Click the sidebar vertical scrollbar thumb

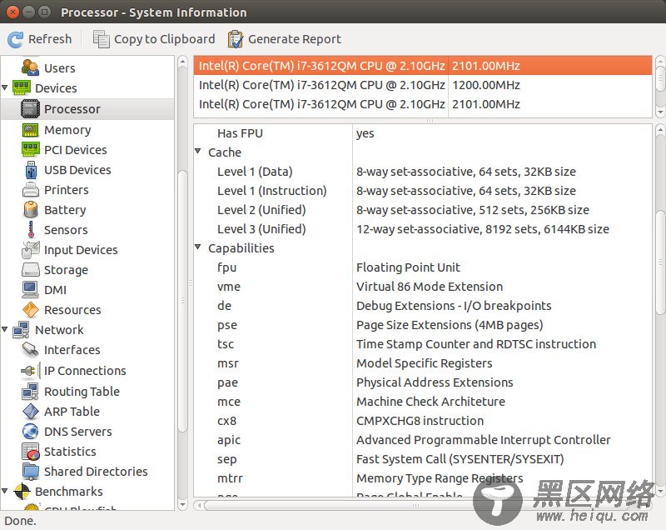click(182, 301)
